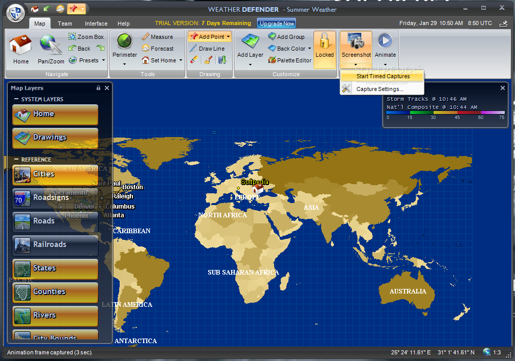This screenshot has width=515, height=361.
Task: Expand the Perimeter dropdown arrow
Action: [124, 64]
